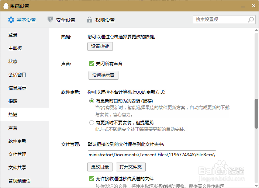Click text 您可以通过点击选择要更改的热键。

122,36
